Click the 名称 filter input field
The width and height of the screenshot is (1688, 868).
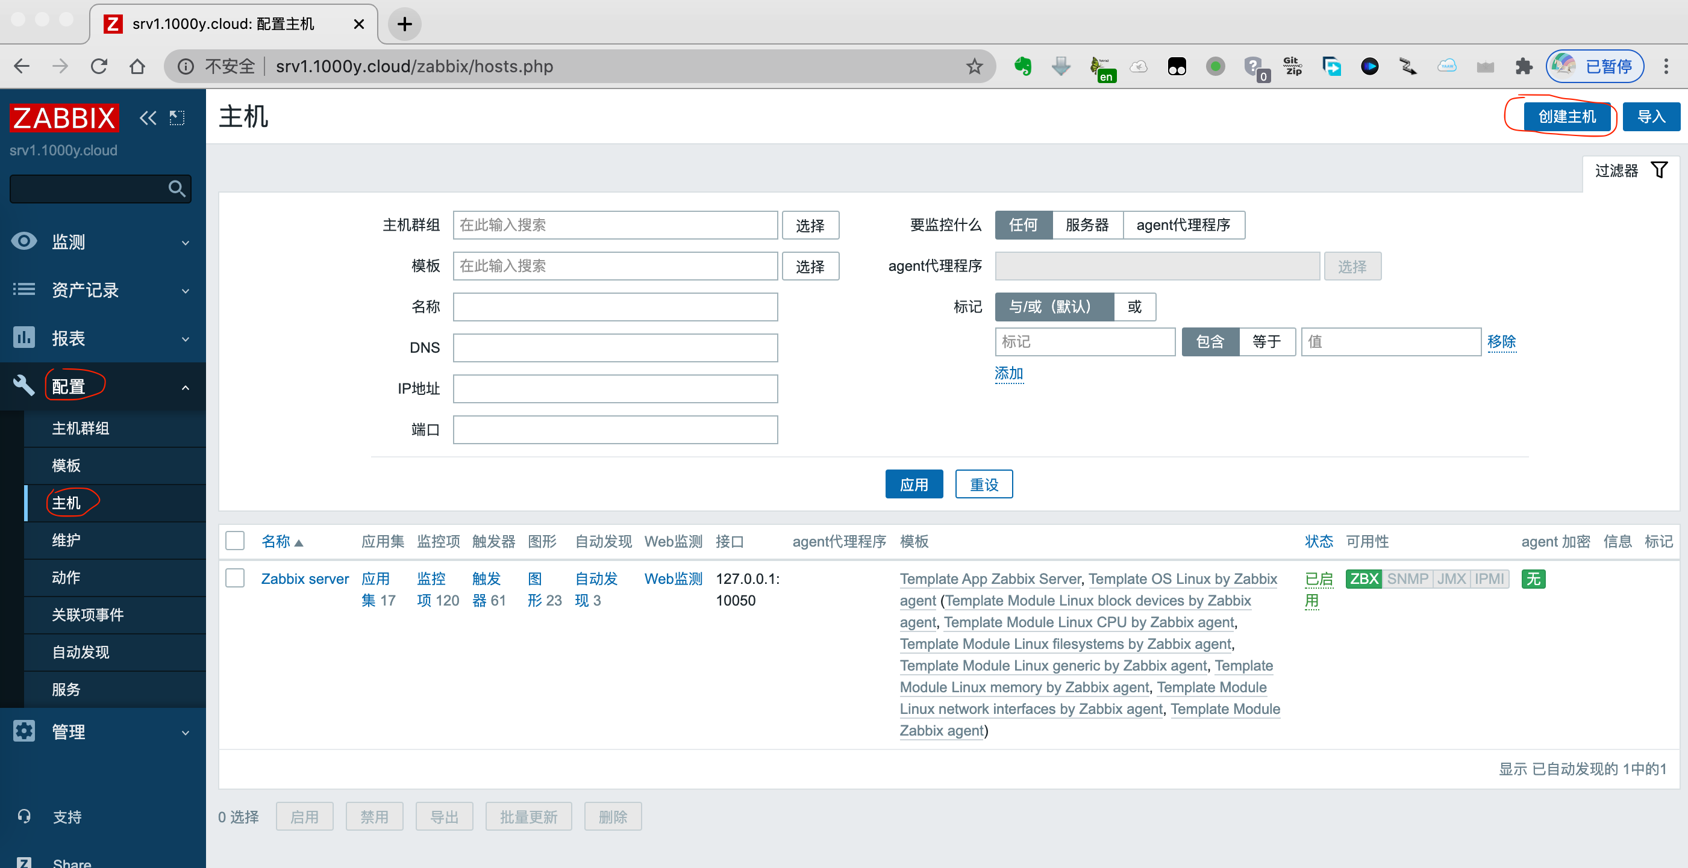pos(614,306)
